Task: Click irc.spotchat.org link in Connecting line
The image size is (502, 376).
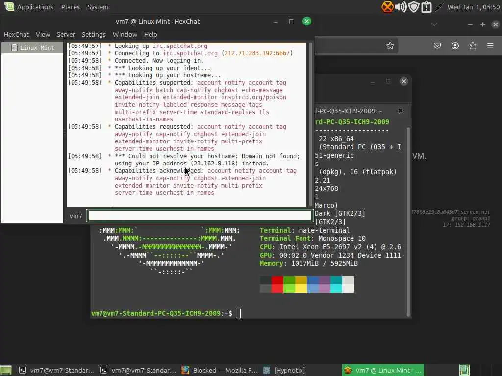Action: tap(190, 53)
